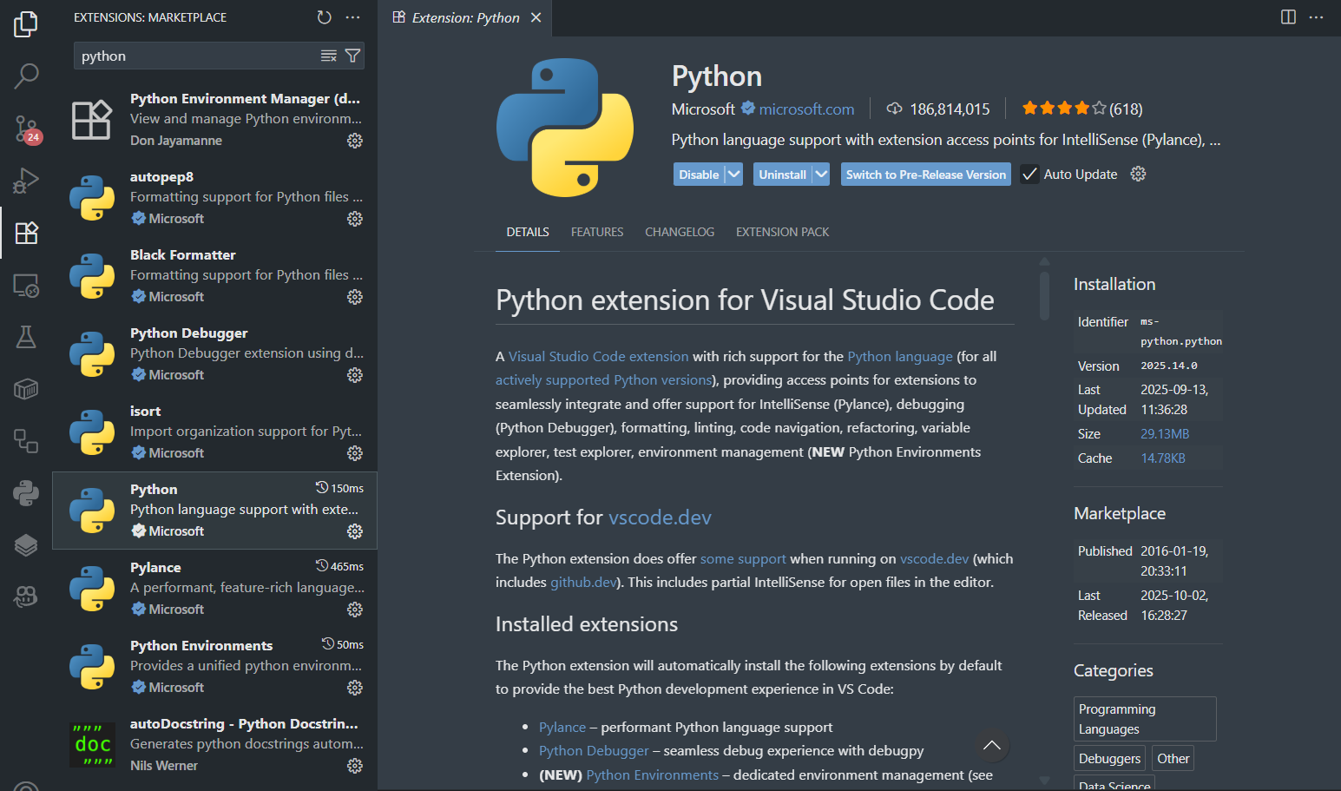Open the microsoft.com publisher link
Screen dimensions: 1341x791
click(x=806, y=109)
